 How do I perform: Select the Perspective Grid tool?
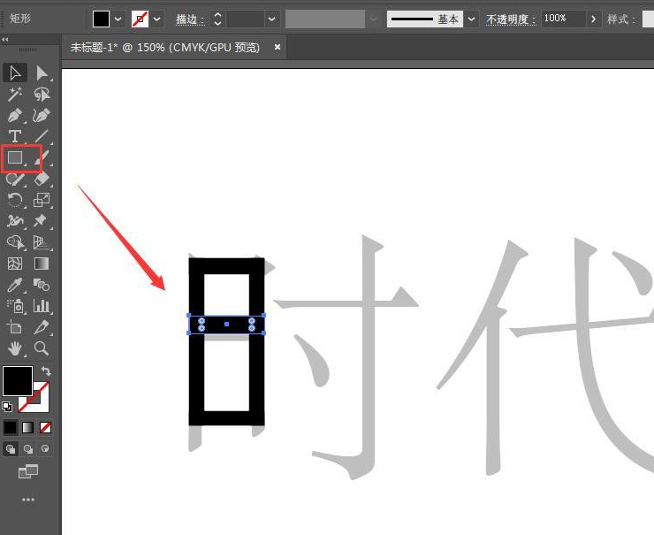42,242
